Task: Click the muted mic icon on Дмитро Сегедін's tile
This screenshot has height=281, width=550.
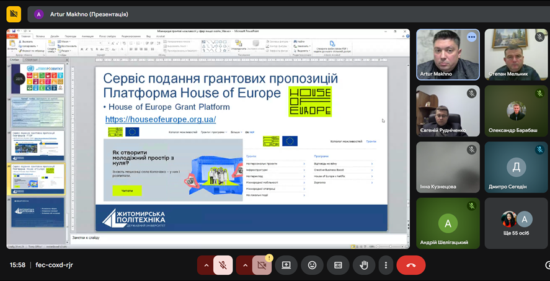Action: [539, 150]
